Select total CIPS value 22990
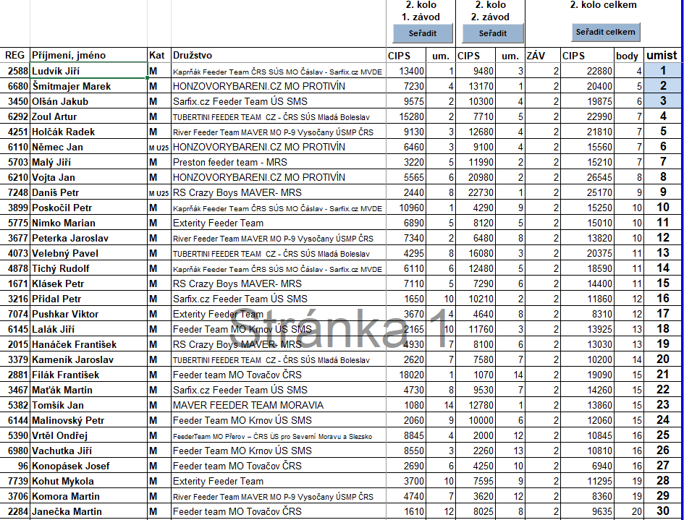Viewport: 684px width, 520px height. (x=587, y=116)
